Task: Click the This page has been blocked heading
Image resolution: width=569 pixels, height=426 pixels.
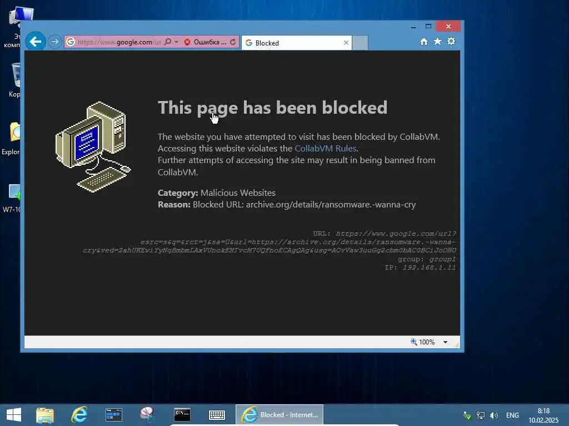Action: [x=272, y=108]
